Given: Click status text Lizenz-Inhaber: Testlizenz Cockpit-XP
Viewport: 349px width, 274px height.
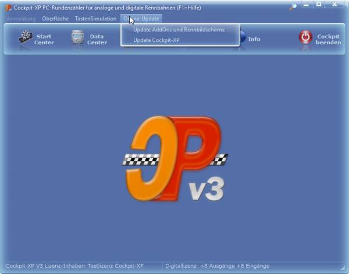Looking at the screenshot, I should click(x=74, y=266).
